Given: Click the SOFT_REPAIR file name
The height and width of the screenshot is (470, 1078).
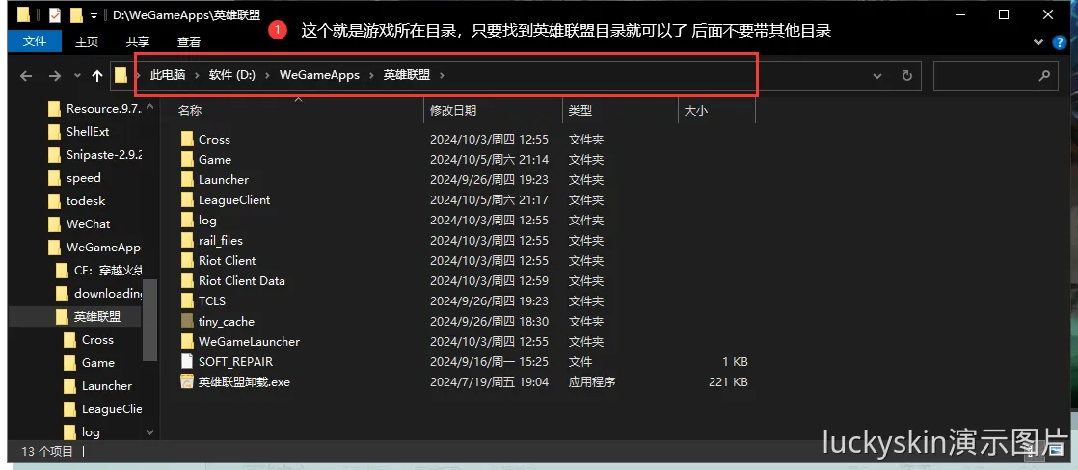Looking at the screenshot, I should [236, 361].
